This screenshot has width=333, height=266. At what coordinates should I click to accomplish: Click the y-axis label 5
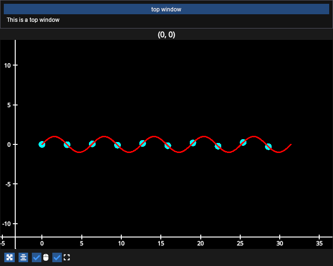click(x=9, y=105)
